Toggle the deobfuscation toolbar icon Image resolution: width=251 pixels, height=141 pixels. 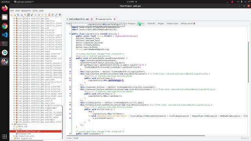tap(49, 15)
